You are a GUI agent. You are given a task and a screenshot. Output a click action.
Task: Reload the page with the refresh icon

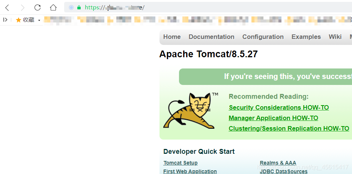point(38,7)
